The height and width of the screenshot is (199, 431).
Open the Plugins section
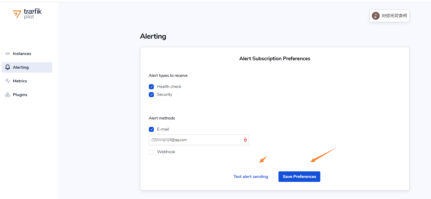click(27, 95)
